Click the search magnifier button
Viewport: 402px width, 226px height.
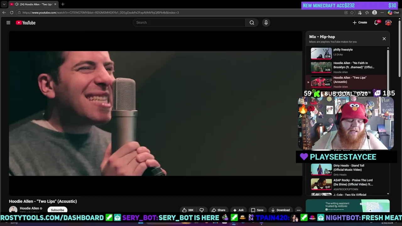pyautogui.click(x=252, y=23)
